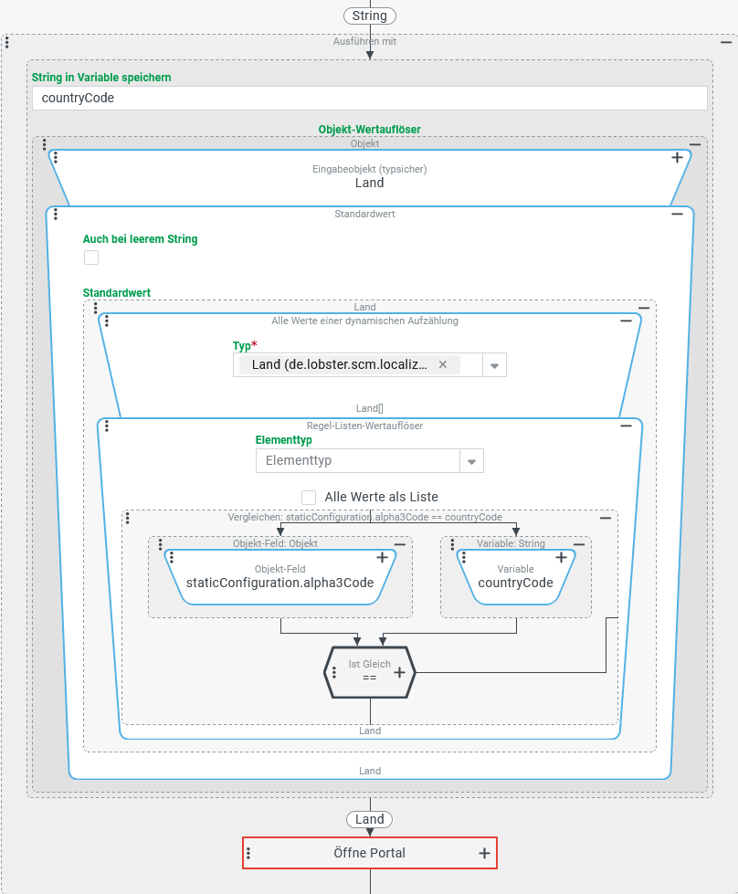The height and width of the screenshot is (894, 738).
Task: Collapse the Vergleichen comparison block
Action: click(x=606, y=518)
